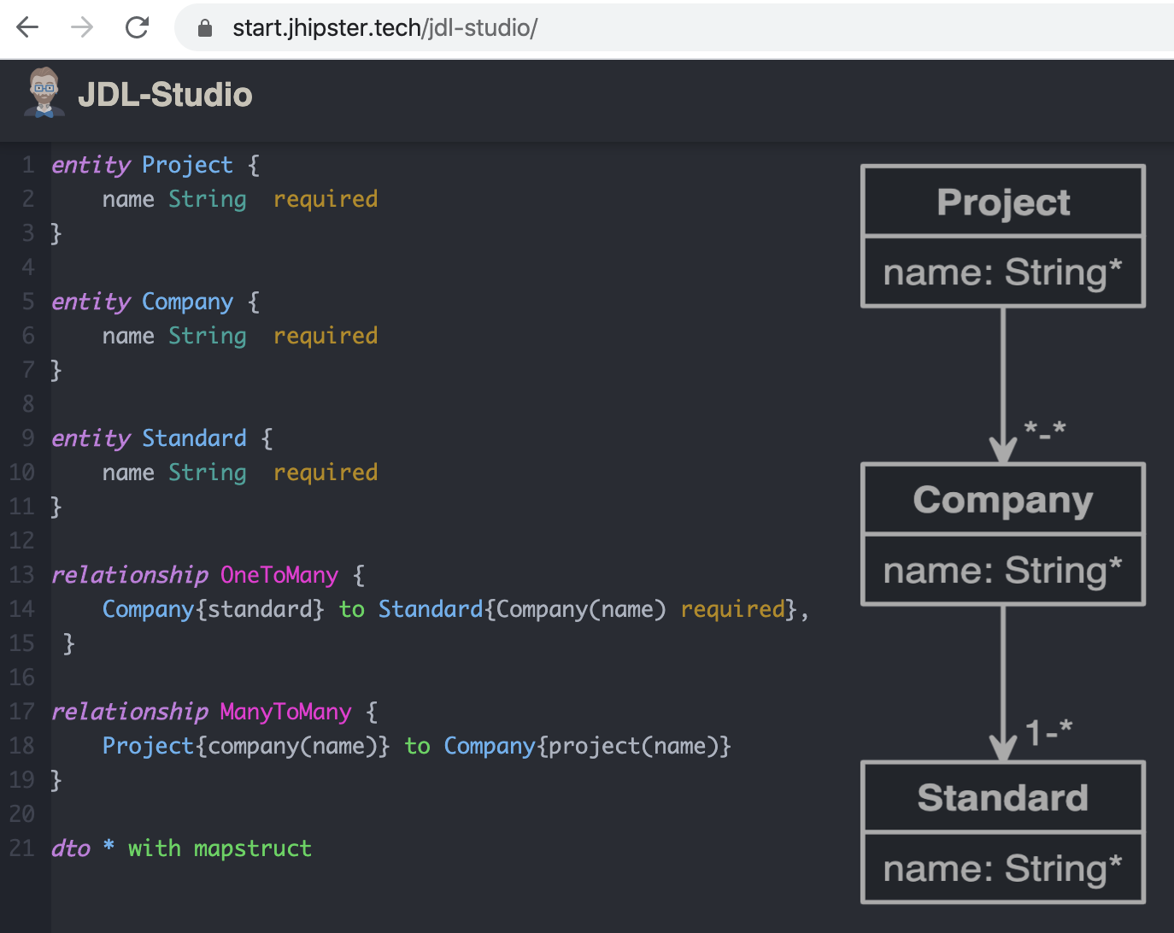Click the word 'String' on line 6

[x=208, y=336]
